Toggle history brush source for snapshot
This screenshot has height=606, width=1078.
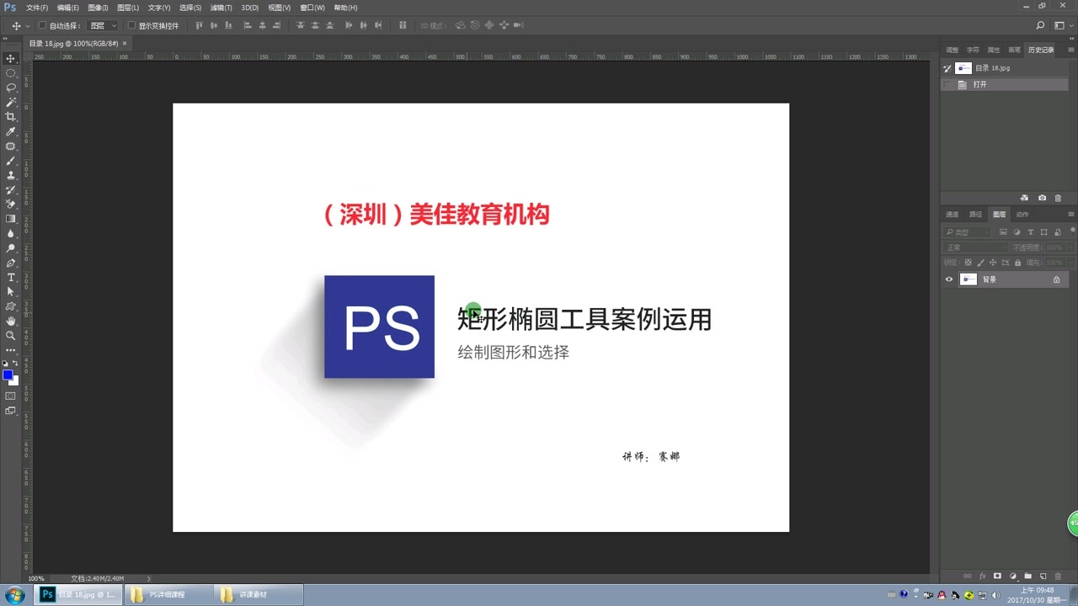pyautogui.click(x=947, y=68)
